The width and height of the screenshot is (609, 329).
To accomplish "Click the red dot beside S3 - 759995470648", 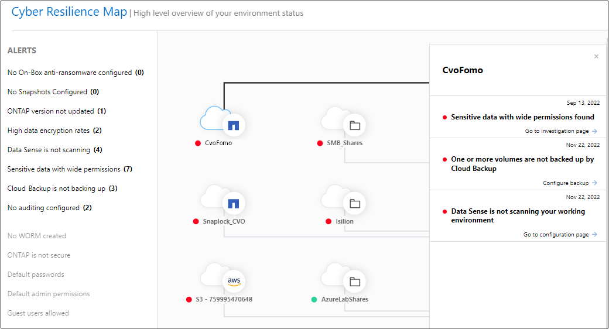I will click(189, 300).
